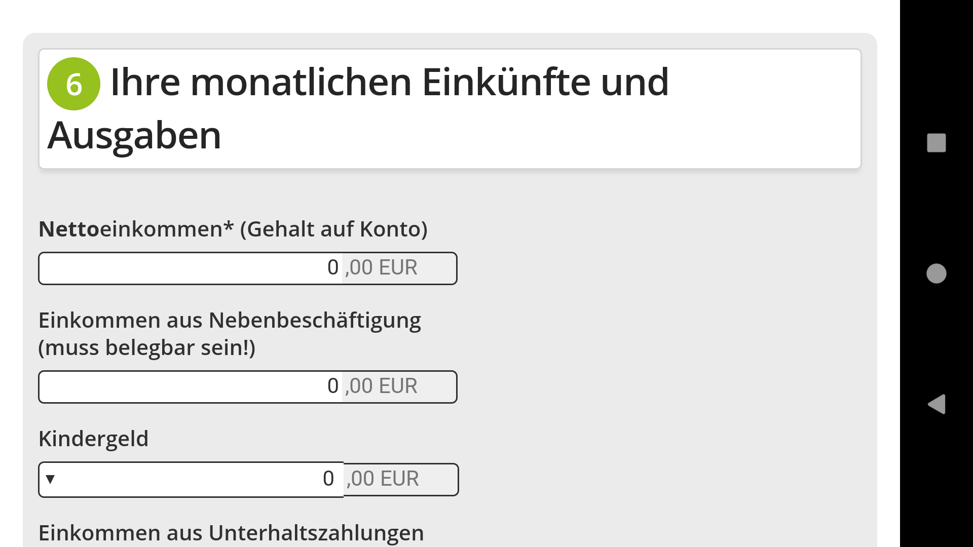Tap the word "Einkünfte" in the heading

(x=506, y=82)
